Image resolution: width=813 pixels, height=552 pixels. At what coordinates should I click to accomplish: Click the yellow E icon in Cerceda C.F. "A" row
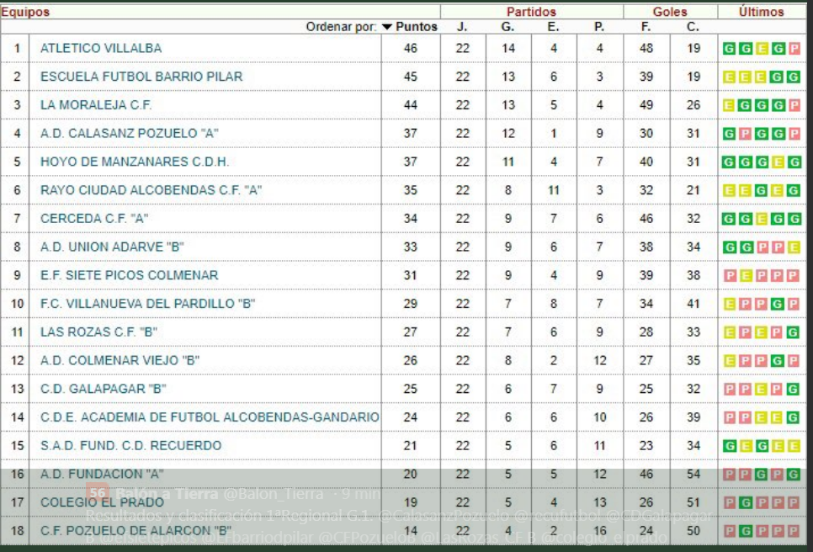click(762, 219)
